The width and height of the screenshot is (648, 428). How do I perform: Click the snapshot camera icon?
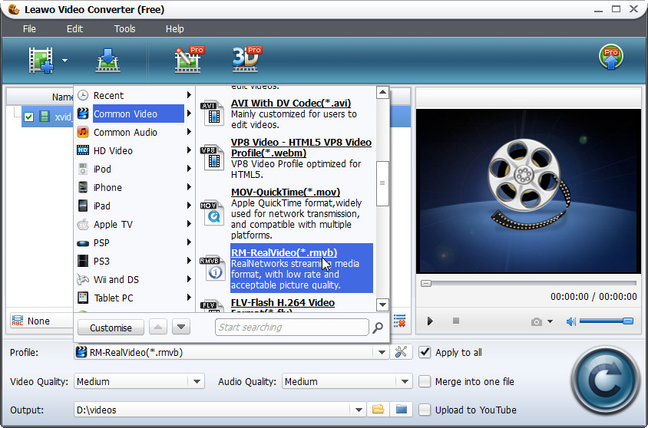pos(537,321)
